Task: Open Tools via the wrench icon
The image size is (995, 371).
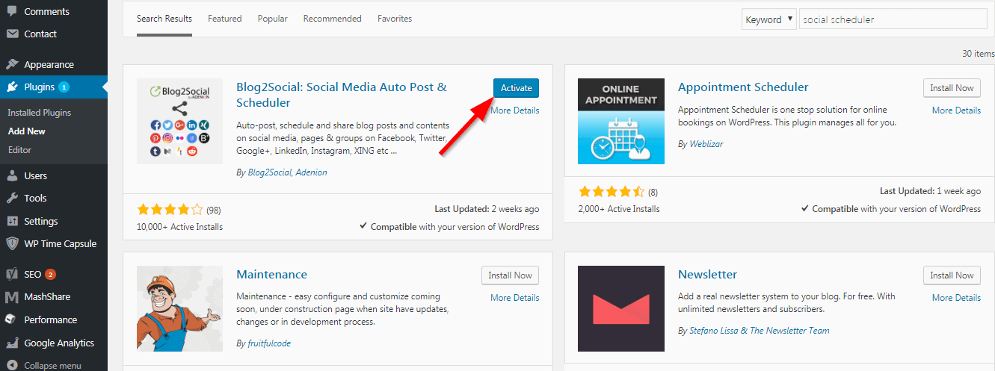Action: click(12, 198)
